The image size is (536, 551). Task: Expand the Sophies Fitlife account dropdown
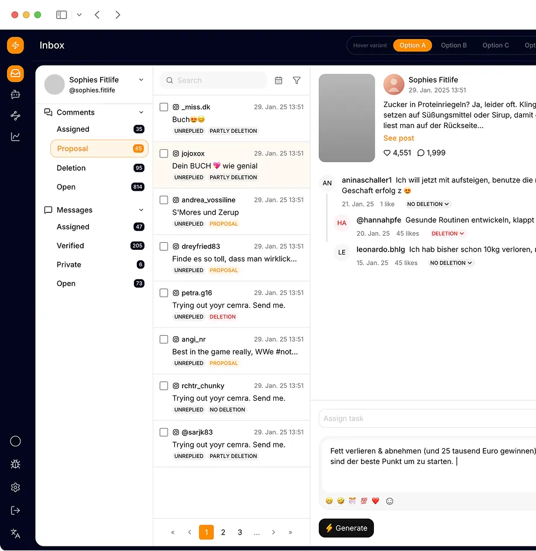141,80
